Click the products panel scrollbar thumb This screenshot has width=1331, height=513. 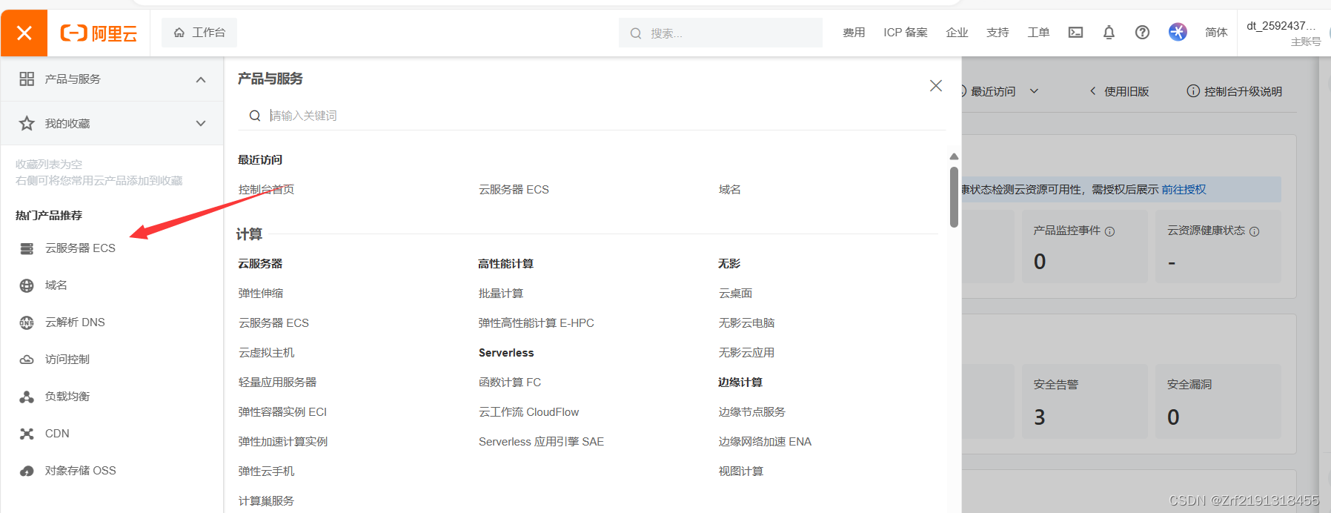954,197
